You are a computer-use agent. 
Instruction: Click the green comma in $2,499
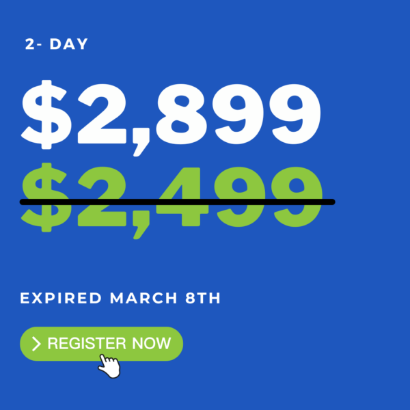141,225
